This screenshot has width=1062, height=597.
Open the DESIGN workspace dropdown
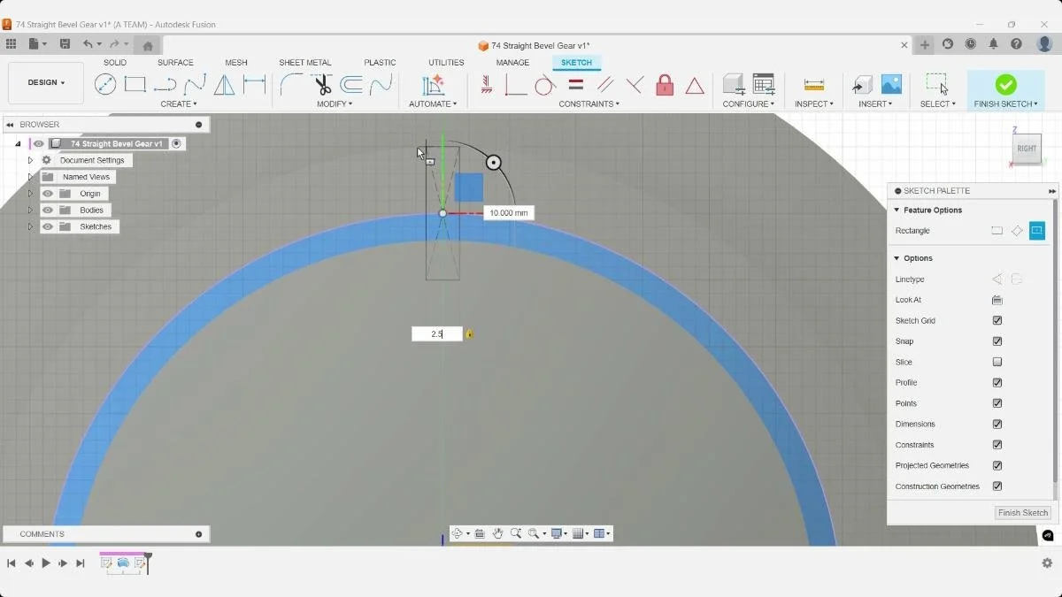tap(46, 82)
